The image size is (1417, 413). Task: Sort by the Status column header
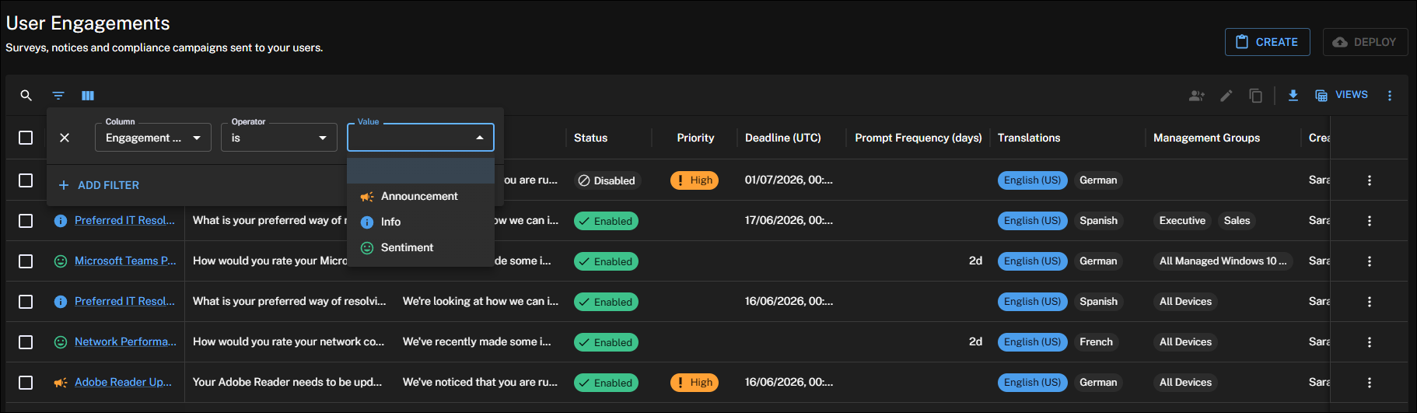click(x=591, y=138)
